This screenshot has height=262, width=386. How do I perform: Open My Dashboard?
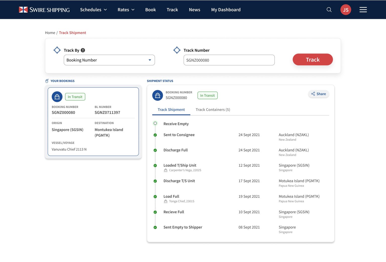point(226,10)
